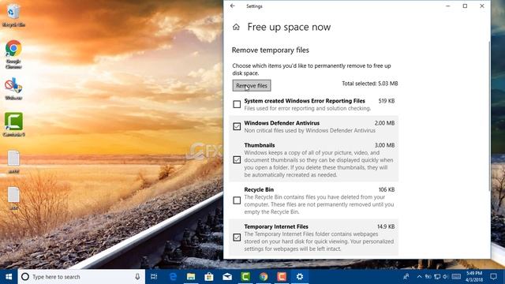The image size is (505, 284).
Task: Select the Google Chrome desktop shortcut
Action: 13,54
